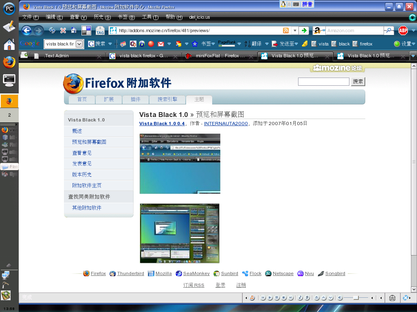Image resolution: width=417 pixels, height=312 pixels.
Task: Click the 搜索 button beside site search box
Action: [358, 81]
